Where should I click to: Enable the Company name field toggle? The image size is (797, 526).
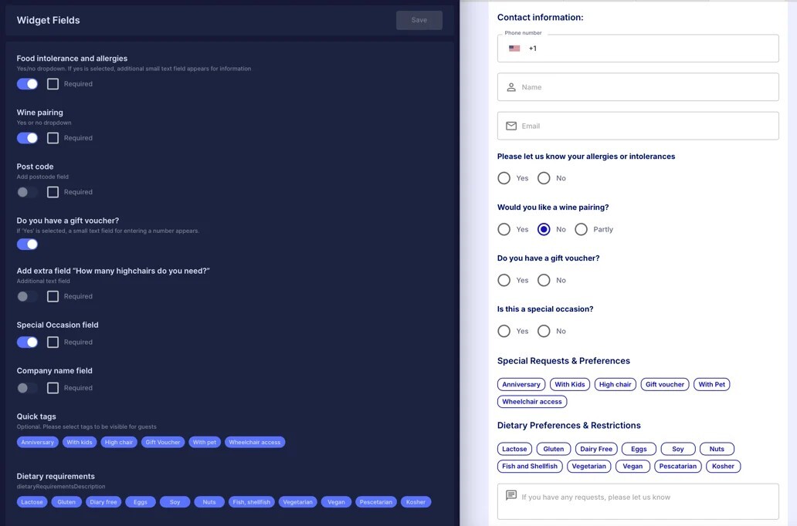tap(25, 387)
